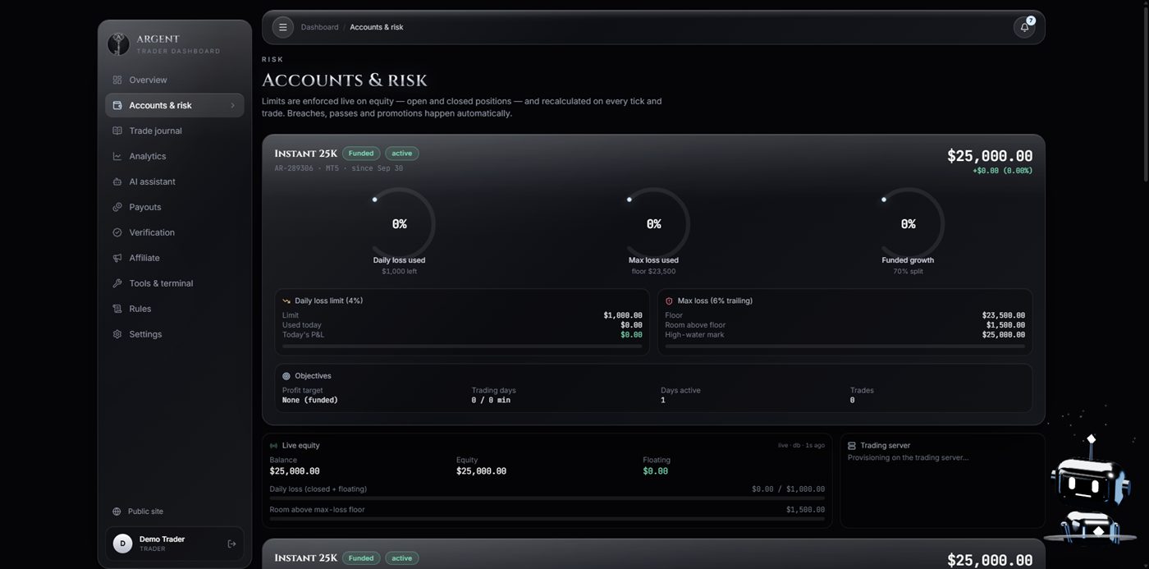The width and height of the screenshot is (1149, 569).
Task: Expand the Accounts & risk chevron
Action: coord(232,105)
